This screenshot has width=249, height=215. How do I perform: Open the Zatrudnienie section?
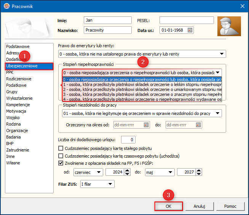click(x=18, y=150)
